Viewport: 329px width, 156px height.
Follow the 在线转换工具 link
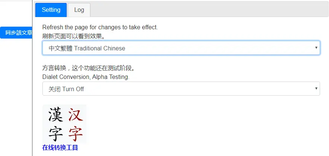click(60, 148)
